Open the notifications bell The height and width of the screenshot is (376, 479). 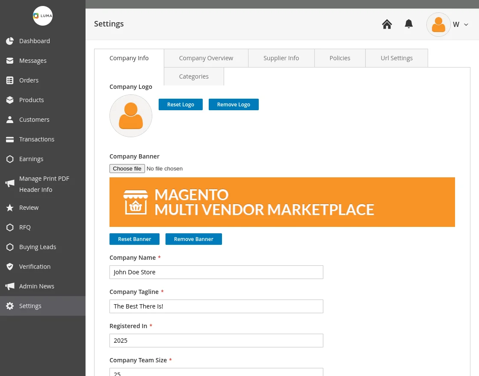click(408, 24)
